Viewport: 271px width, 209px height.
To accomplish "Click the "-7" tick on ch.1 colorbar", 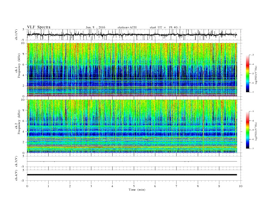I will [253, 92].
